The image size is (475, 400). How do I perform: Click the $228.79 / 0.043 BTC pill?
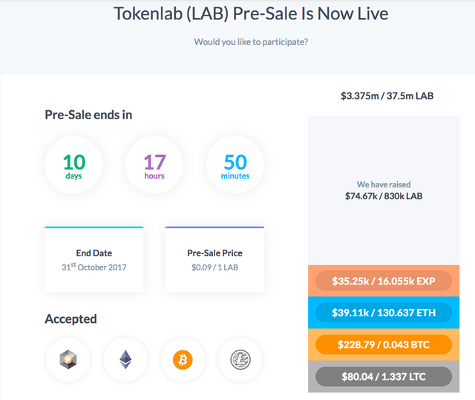tap(384, 344)
